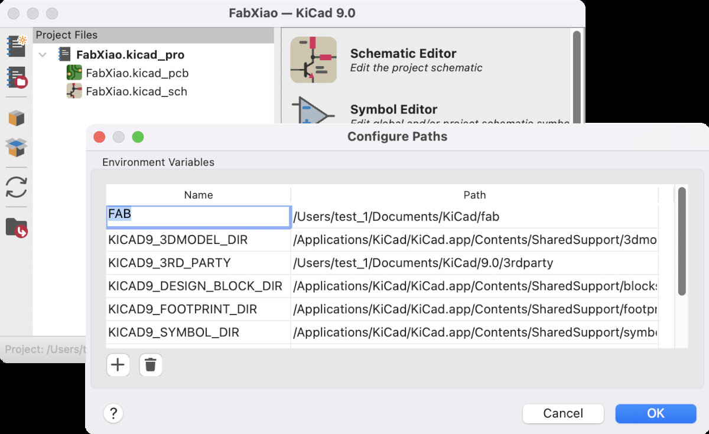709x434 pixels.
Task: Click the Archive Project box icon
Action: 17,118
